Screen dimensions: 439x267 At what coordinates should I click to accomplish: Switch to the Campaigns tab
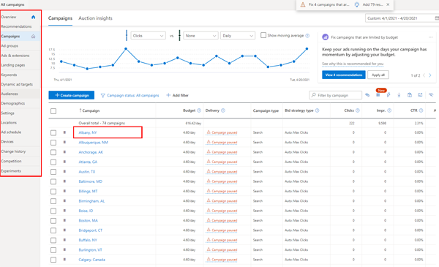tap(60, 18)
